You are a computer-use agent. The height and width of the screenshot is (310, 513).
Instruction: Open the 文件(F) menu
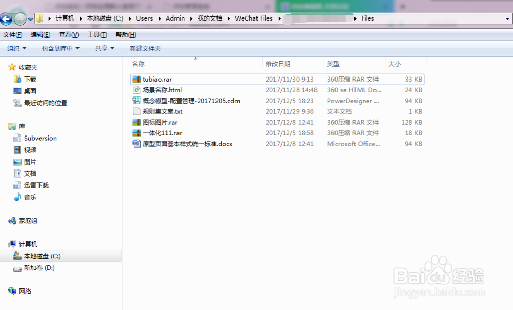pyautogui.click(x=13, y=35)
